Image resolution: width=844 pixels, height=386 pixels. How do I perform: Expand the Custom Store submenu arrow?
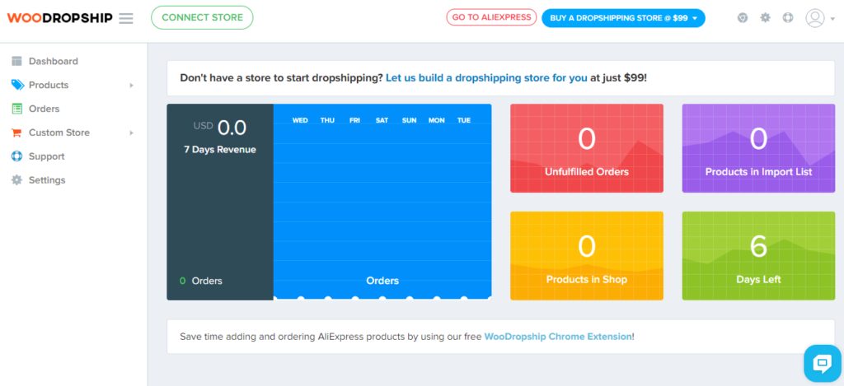tap(131, 133)
